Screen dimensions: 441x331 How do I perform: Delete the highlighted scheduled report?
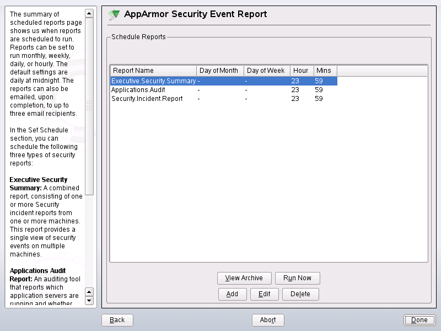click(300, 294)
